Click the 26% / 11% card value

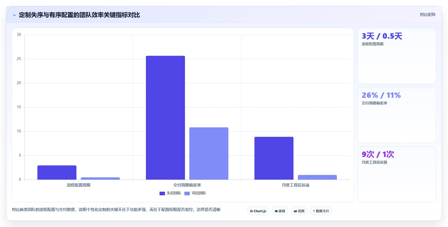click(381, 95)
